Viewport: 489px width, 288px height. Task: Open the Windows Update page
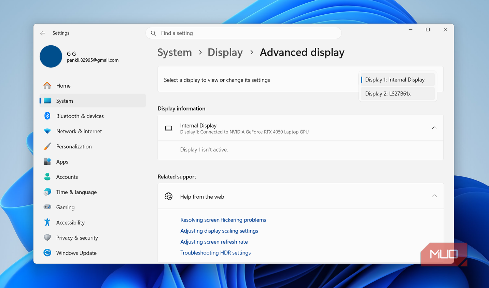tap(93, 253)
